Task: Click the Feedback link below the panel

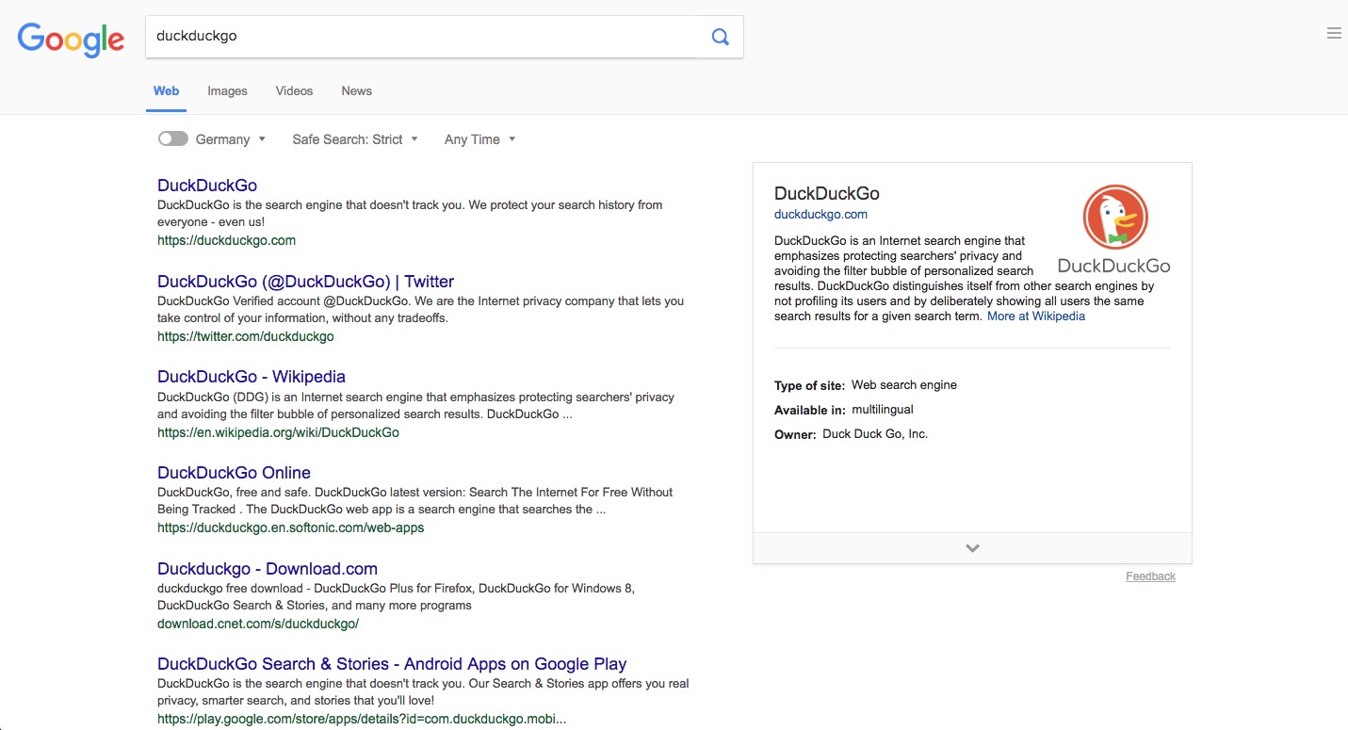Action: pyautogui.click(x=1150, y=576)
